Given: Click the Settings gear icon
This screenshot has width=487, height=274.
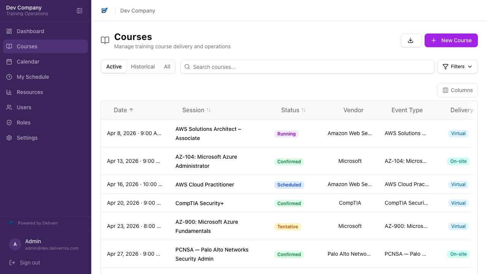Looking at the screenshot, I should [x=9, y=138].
